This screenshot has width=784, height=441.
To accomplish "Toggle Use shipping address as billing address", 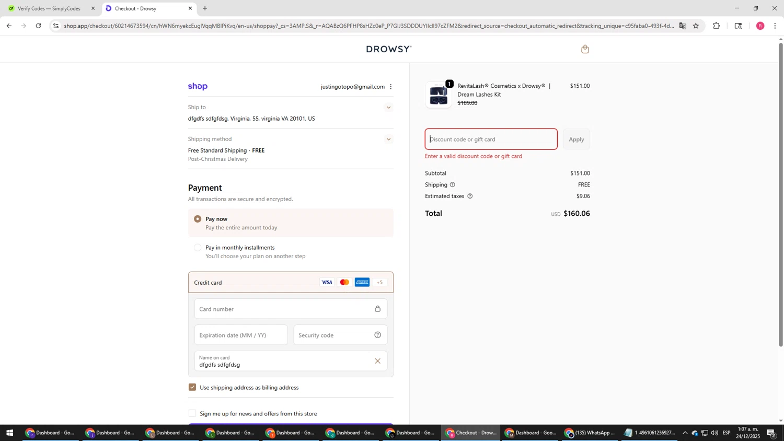I will coord(192,387).
